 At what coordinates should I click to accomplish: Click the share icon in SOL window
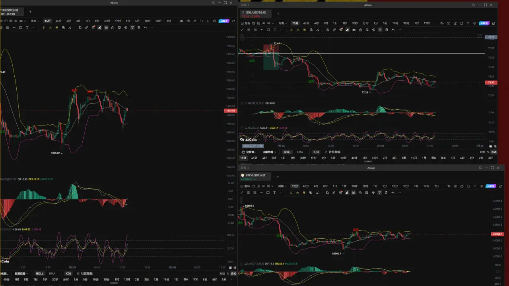click(x=493, y=23)
